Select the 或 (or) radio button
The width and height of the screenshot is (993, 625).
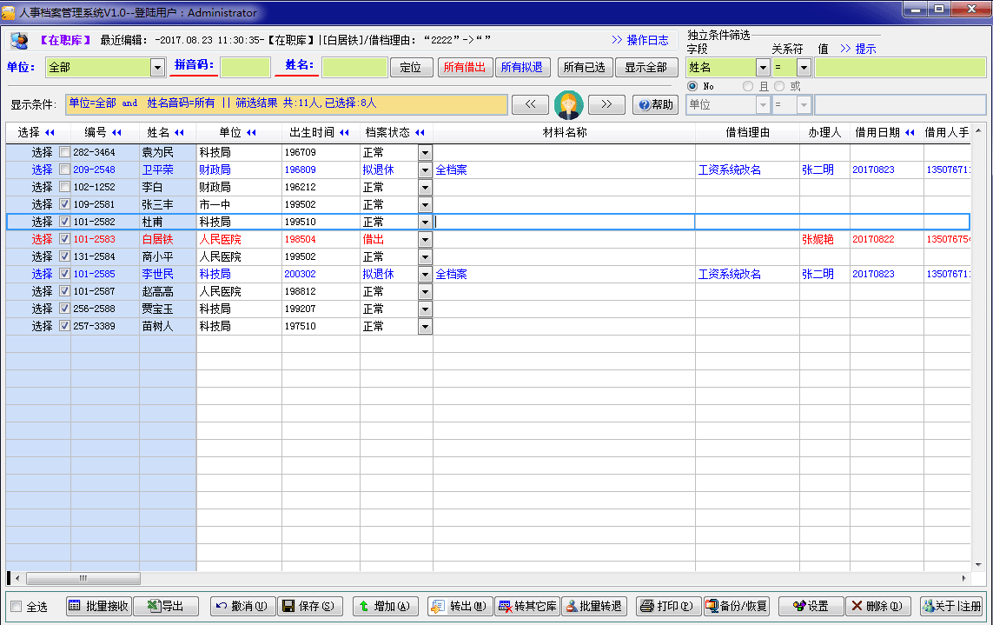[x=779, y=86]
